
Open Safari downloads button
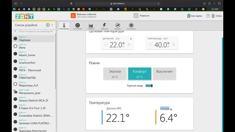click(x=204, y=3)
